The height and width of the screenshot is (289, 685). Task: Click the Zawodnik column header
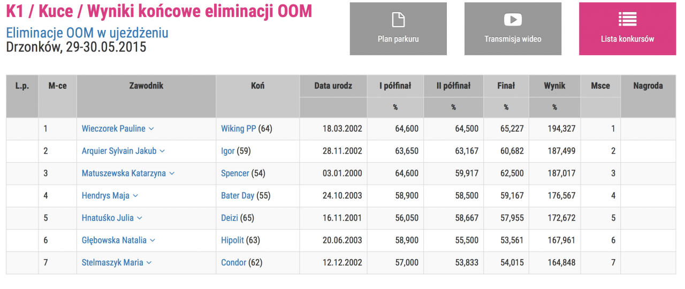point(146,86)
